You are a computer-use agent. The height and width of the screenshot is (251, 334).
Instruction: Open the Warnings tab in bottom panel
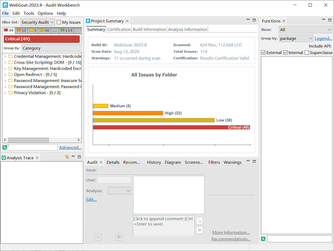click(233, 162)
